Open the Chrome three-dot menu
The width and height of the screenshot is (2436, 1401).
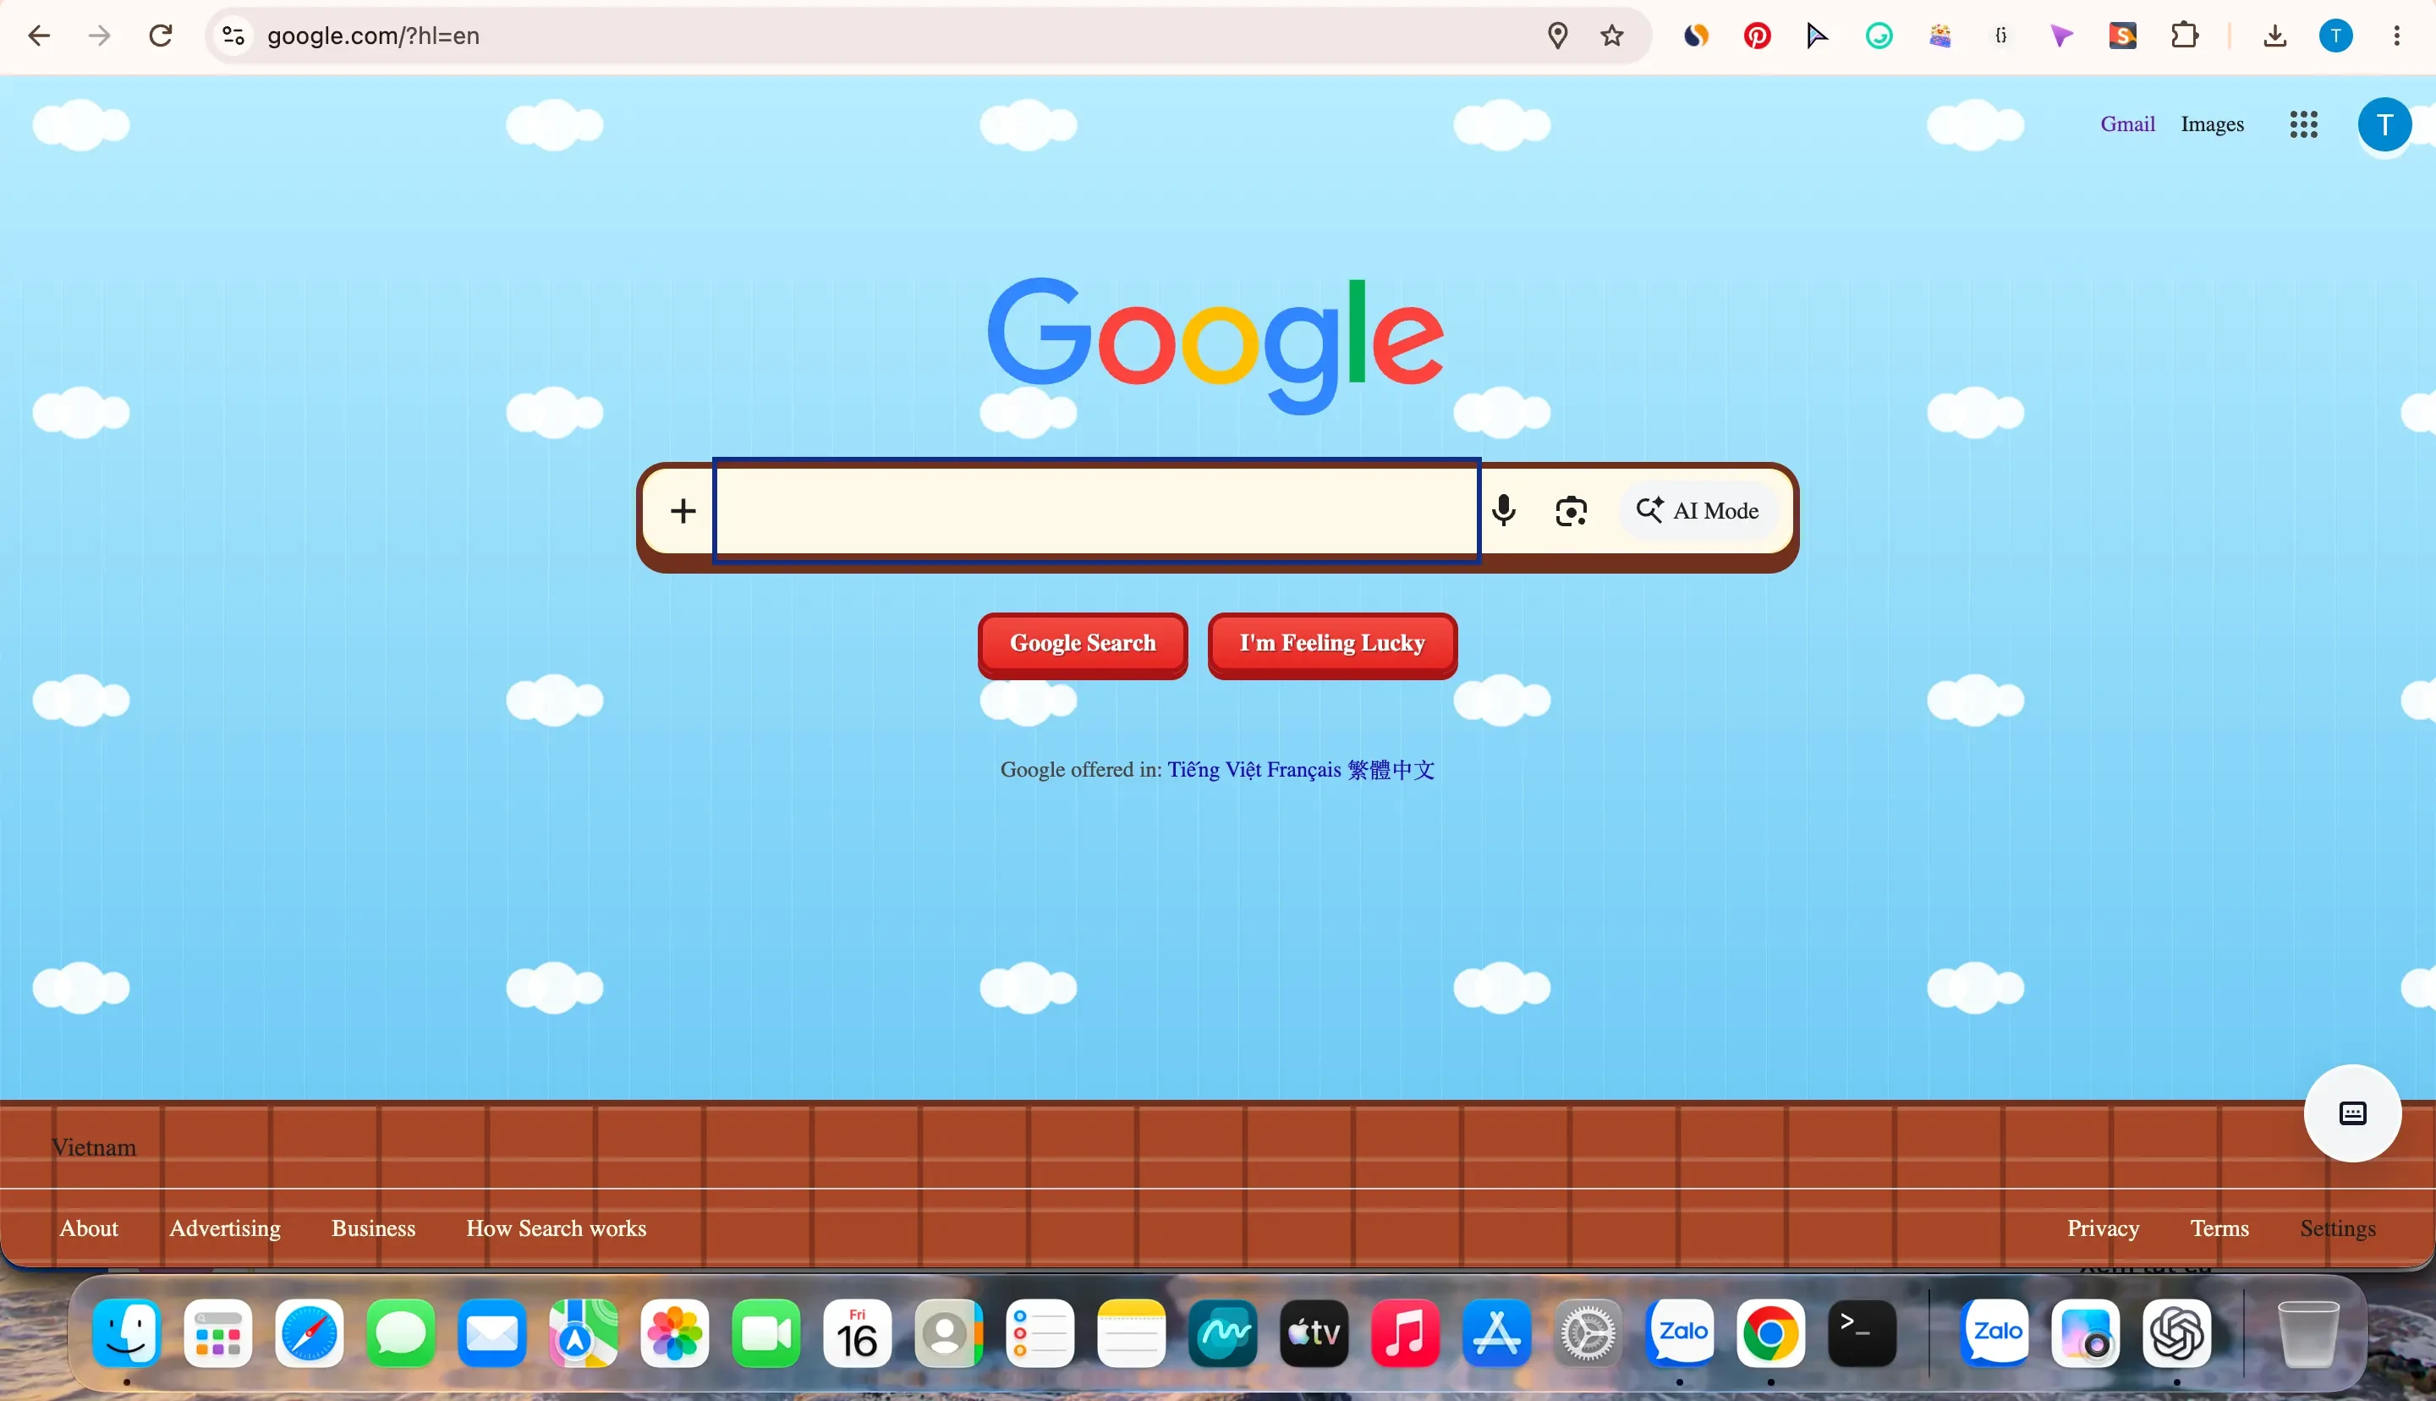pos(2396,36)
